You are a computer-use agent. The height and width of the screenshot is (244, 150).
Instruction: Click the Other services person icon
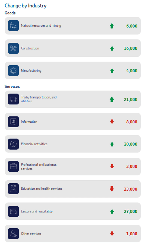pyautogui.click(x=13, y=234)
